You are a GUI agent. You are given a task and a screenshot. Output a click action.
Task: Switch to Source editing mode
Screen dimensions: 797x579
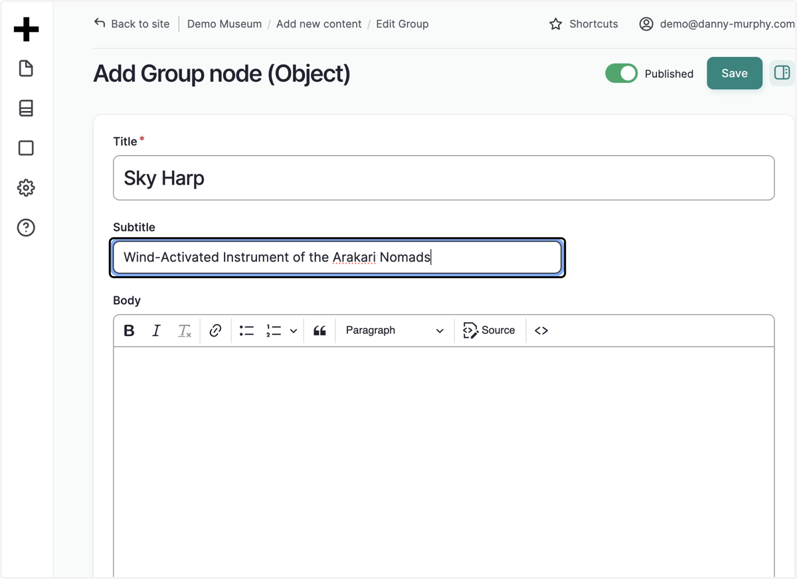pyautogui.click(x=489, y=331)
